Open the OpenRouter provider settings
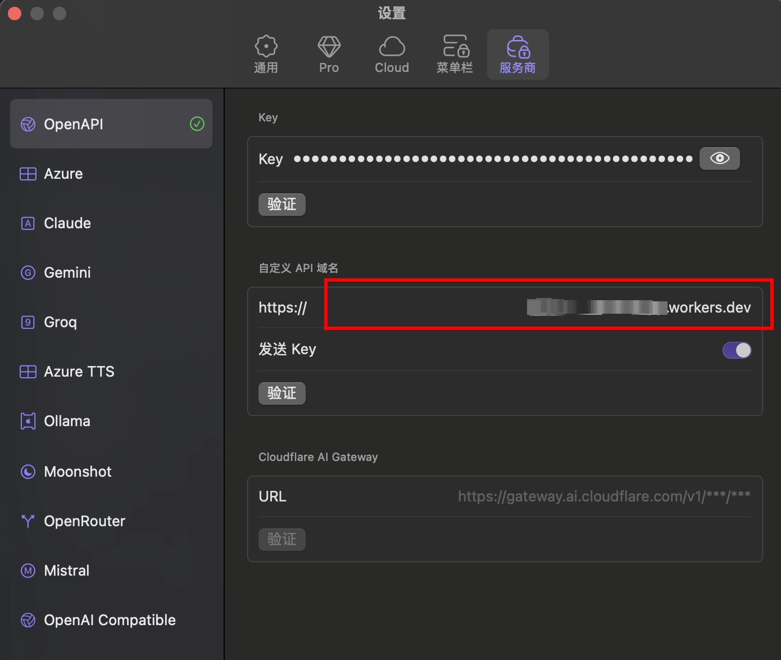The image size is (781, 660). 111,521
